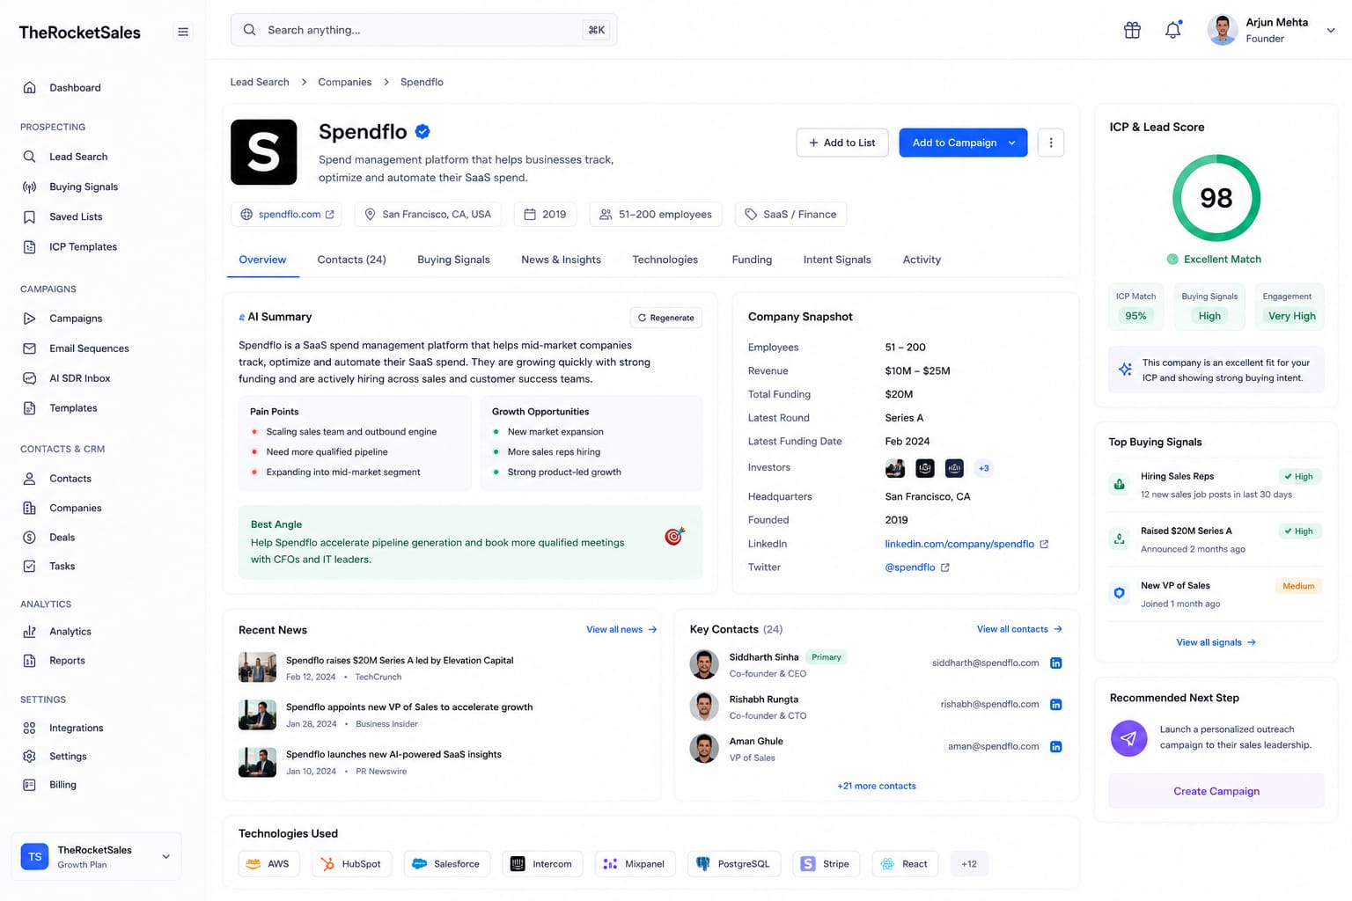
Task: Click the Search anything input field
Action: (x=423, y=30)
